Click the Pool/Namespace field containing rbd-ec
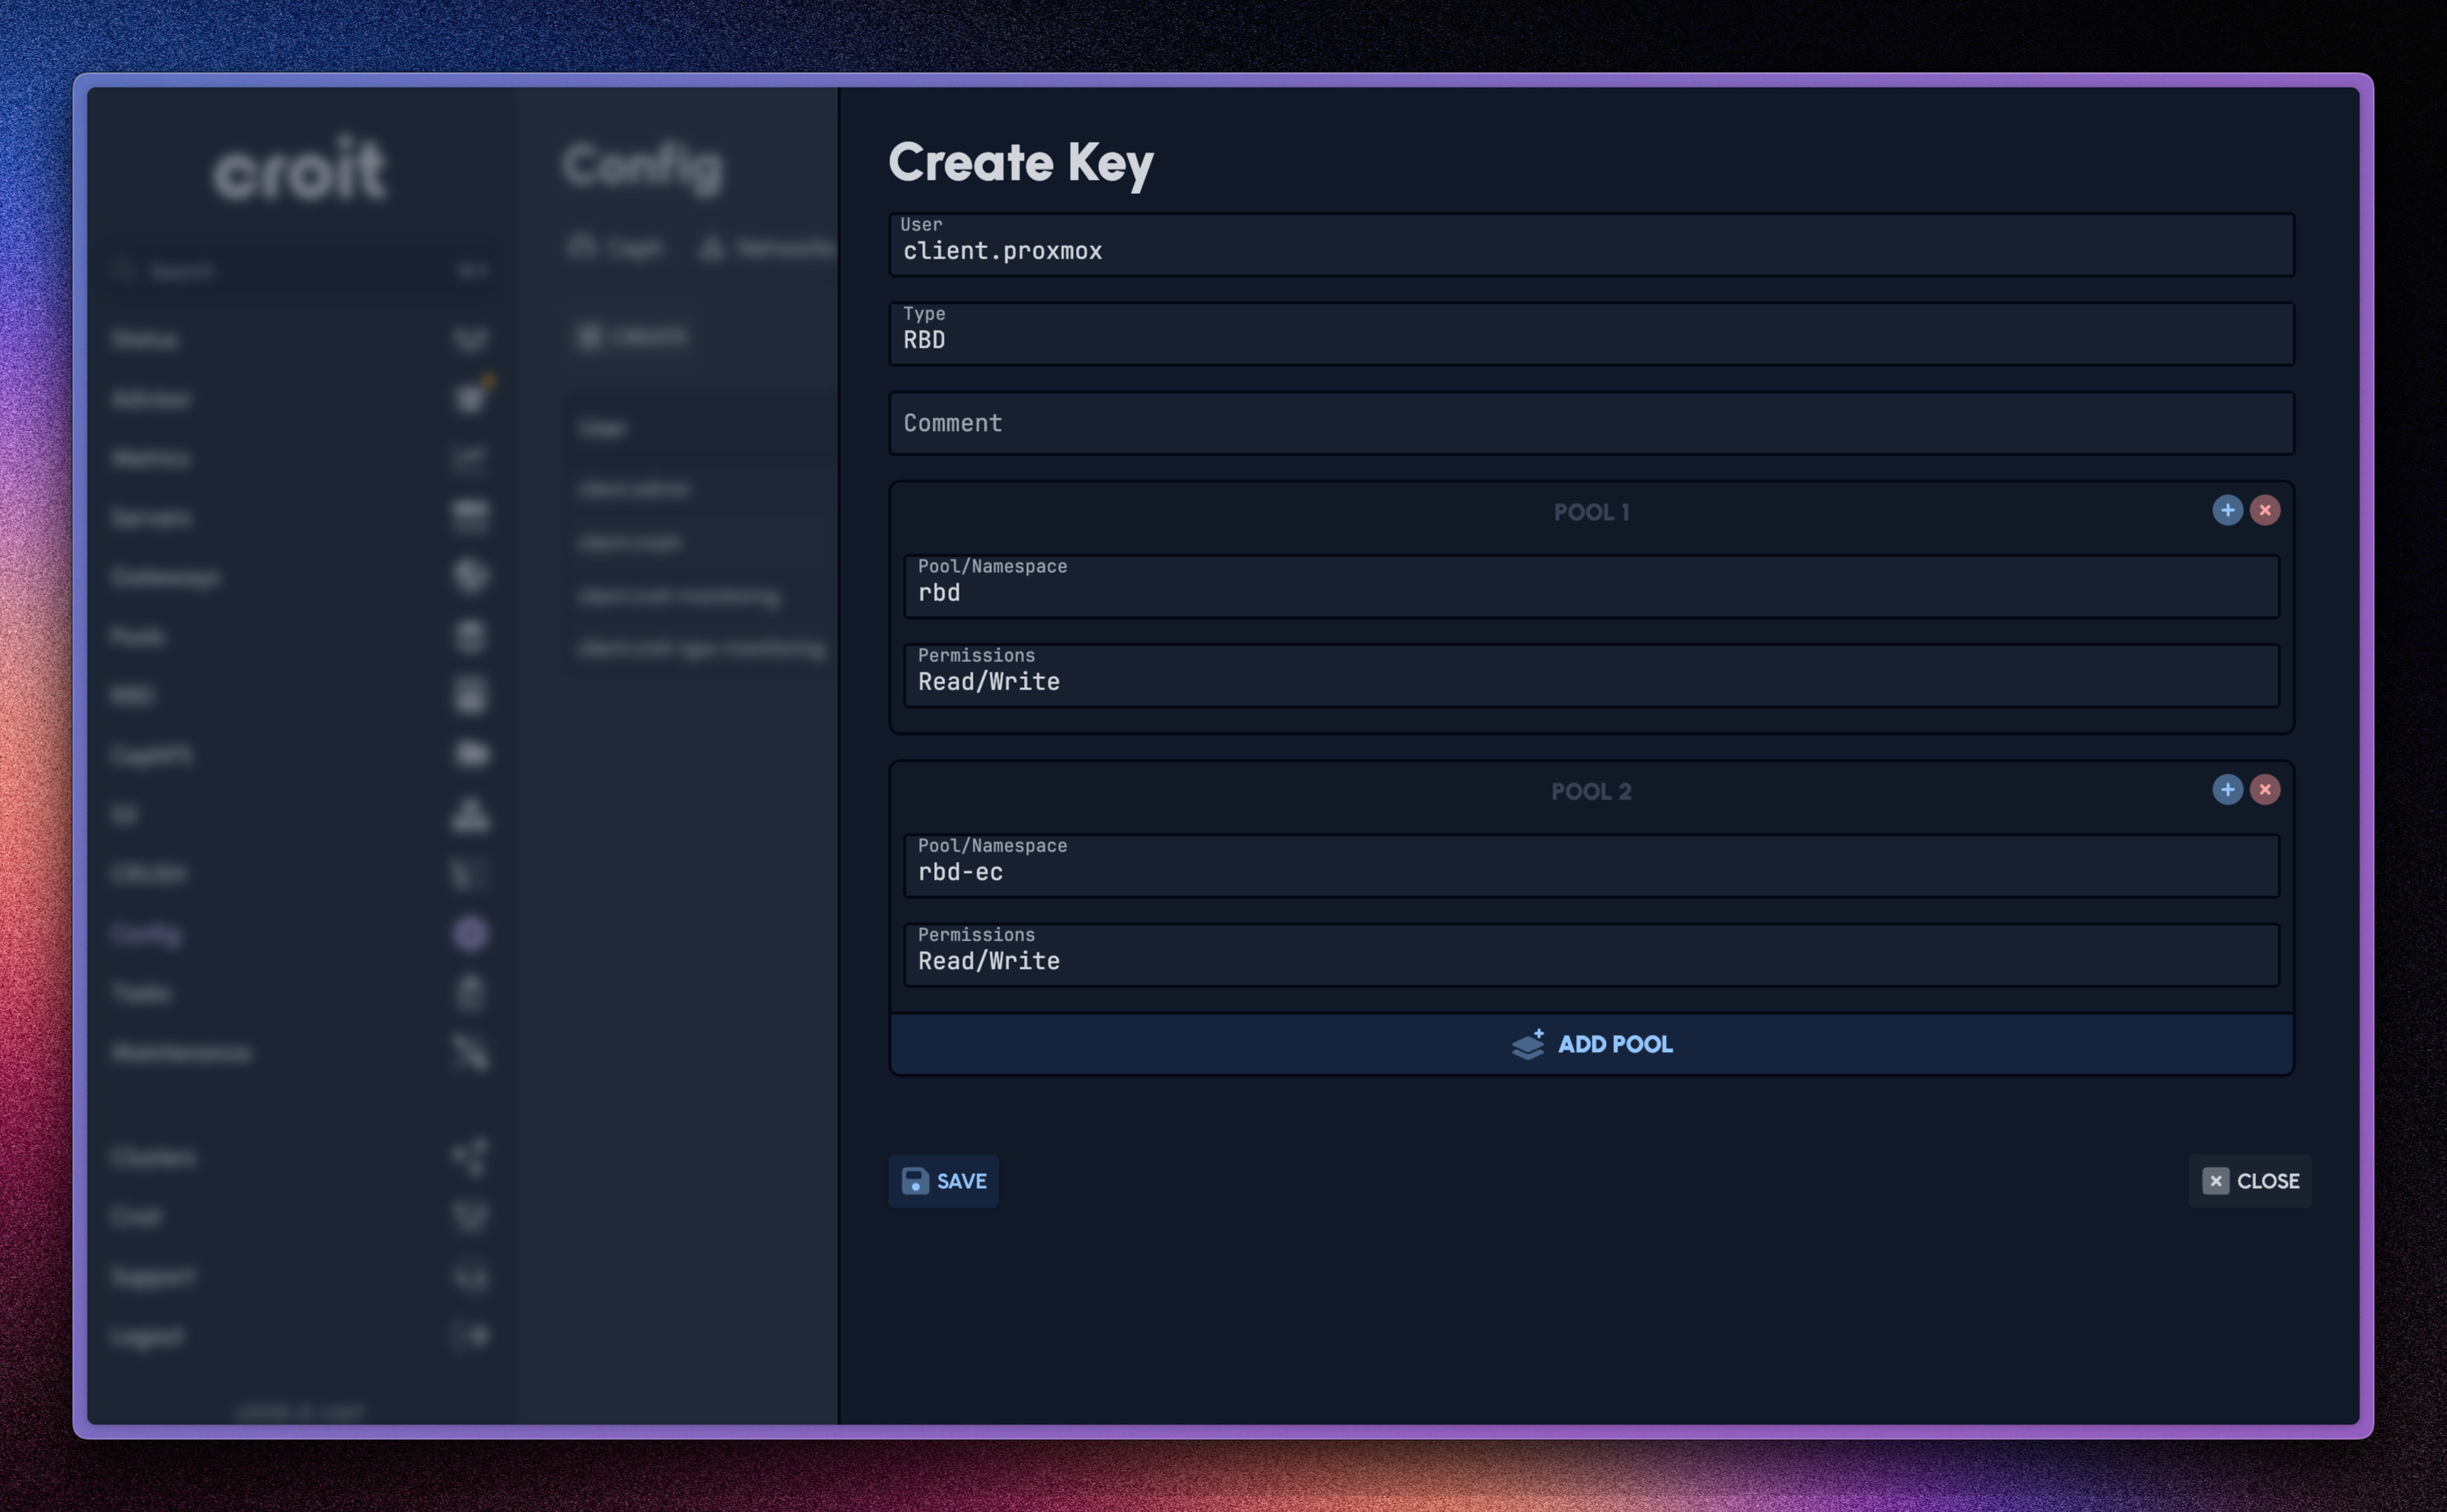The height and width of the screenshot is (1512, 2447). (x=1590, y=866)
